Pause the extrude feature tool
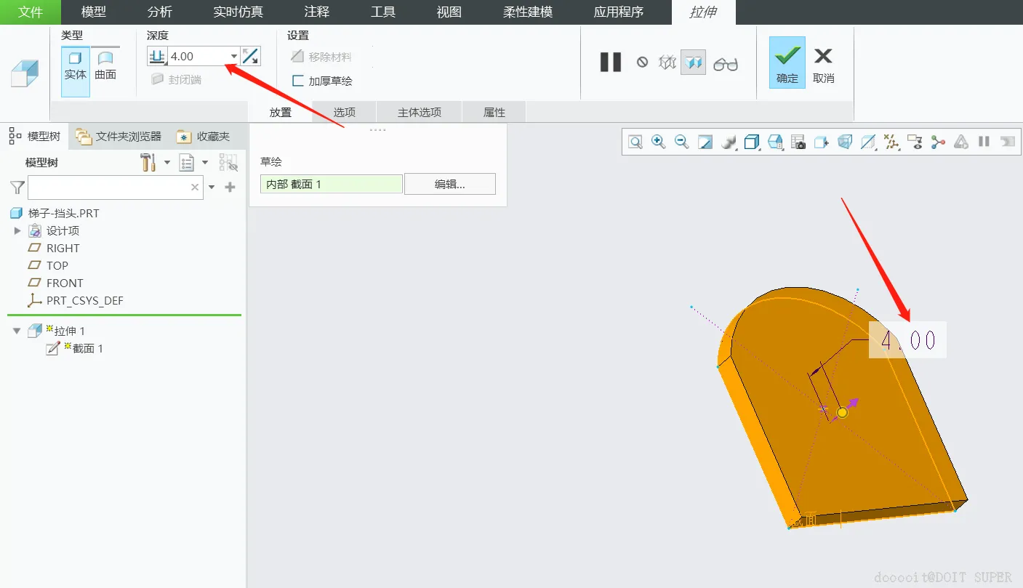1023x588 pixels. [x=611, y=63]
